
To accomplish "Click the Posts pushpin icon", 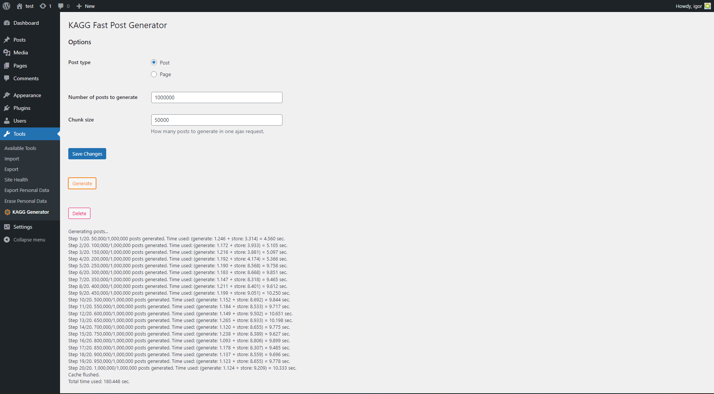I will point(7,40).
